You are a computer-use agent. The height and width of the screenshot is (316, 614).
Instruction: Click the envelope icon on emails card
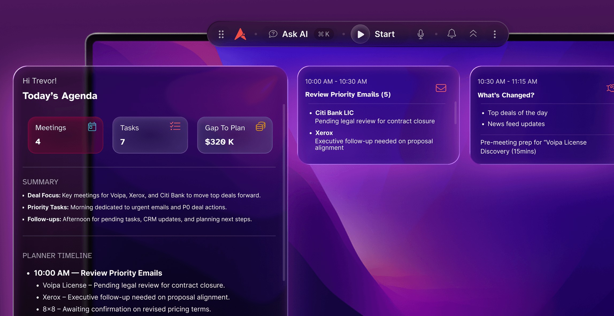441,88
